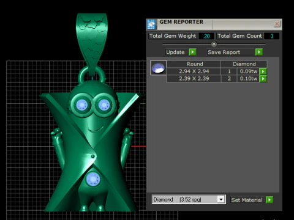294x220 pixels.
Task: Click the Diamond column header
Action: point(244,64)
